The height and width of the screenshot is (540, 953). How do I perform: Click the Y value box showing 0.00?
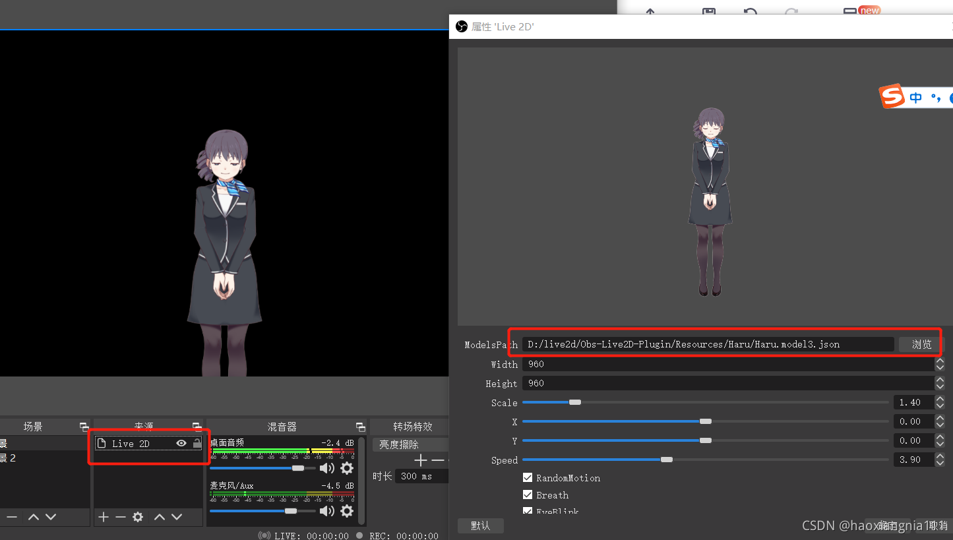913,440
